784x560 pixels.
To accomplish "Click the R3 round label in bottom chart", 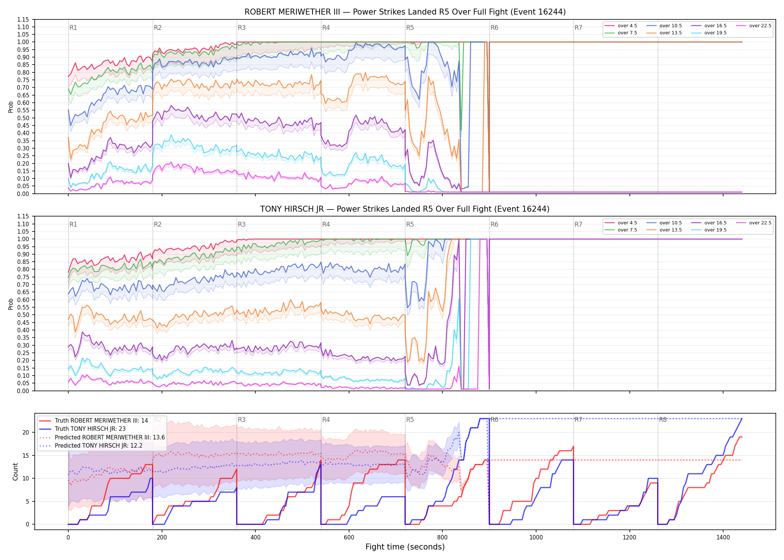I will 242,420.
